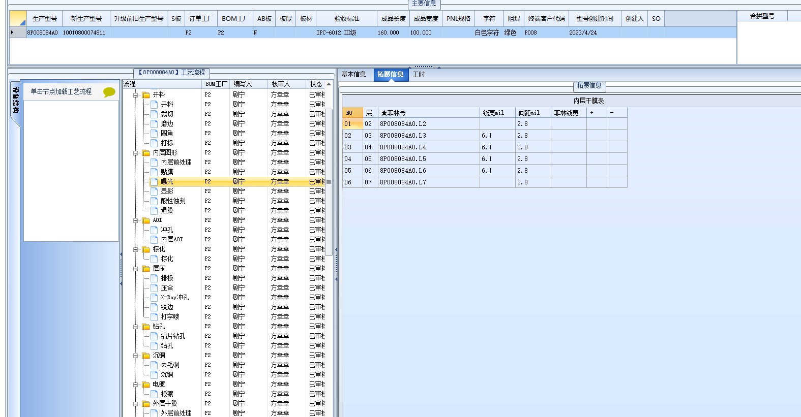Select the 酸性蚀刻 step
The height and width of the screenshot is (417, 801).
click(x=173, y=201)
